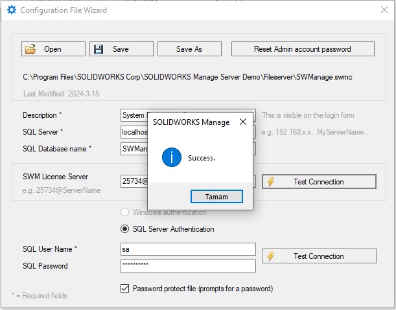This screenshot has width=396, height=310.
Task: Toggle the Password protect file checkbox
Action: point(125,289)
